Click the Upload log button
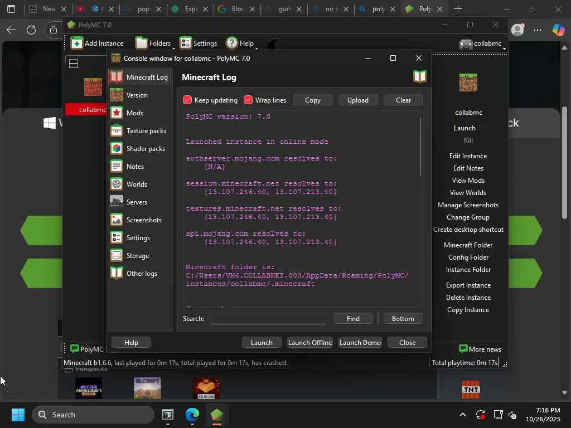The image size is (571, 428). coord(358,100)
